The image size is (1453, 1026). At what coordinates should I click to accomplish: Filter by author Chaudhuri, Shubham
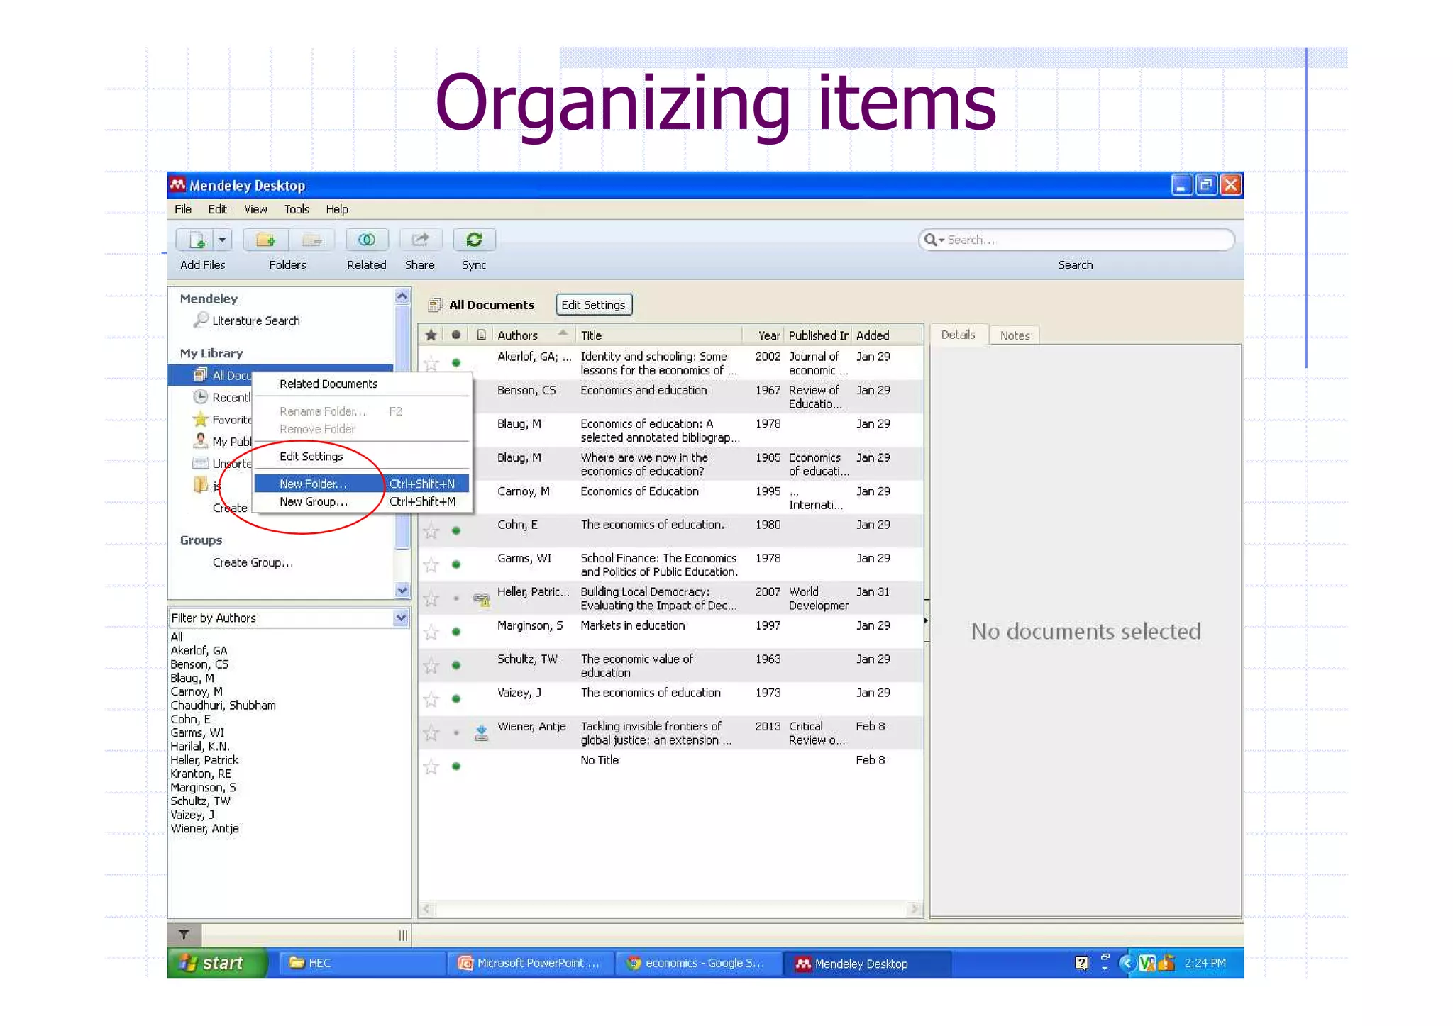pos(223,705)
